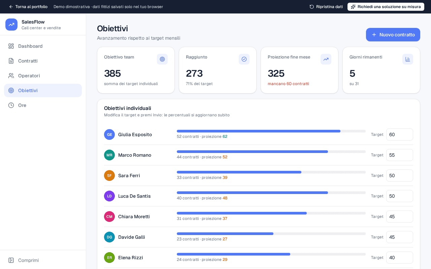Viewport: 431px width, 269px height.
Task: Click the CM avatar for Chiara Moretti
Action: click(x=109, y=217)
